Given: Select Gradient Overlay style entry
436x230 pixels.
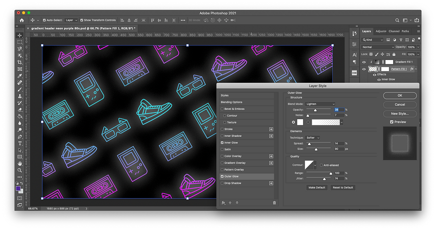Looking at the screenshot, I should [235, 163].
